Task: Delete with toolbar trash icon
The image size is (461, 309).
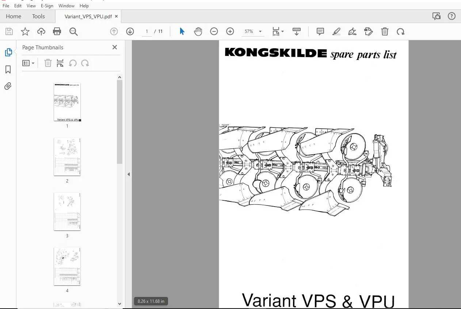Action: pos(385,31)
